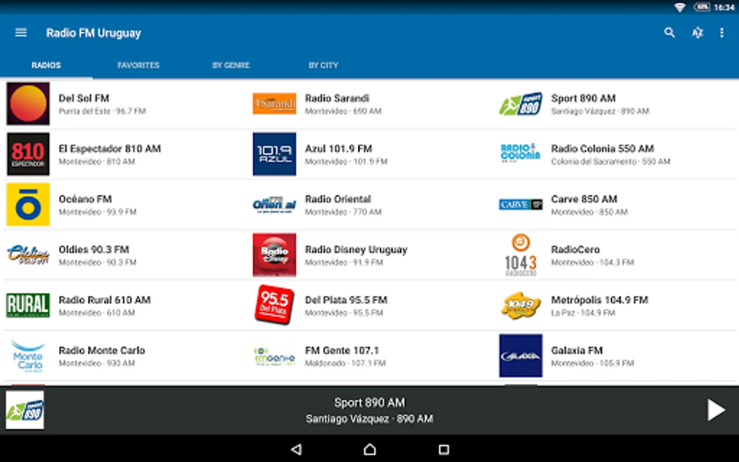Viewport: 739px width, 462px height.
Task: Tap the Android back button
Action: 296,450
